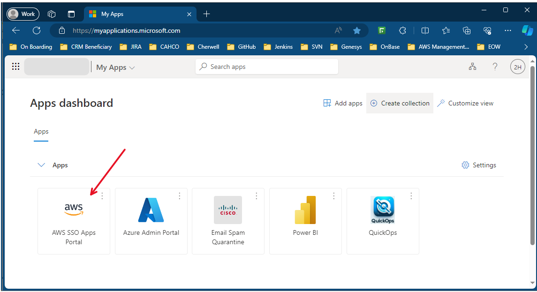Switch to the Apps tab
Viewport: 537px width, 292px height.
(x=41, y=131)
